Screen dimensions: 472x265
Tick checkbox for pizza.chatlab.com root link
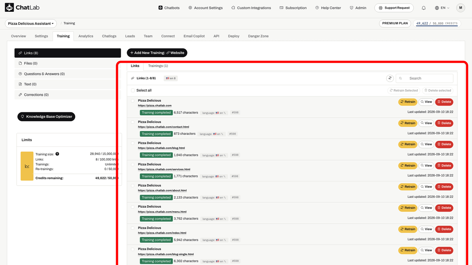(x=133, y=101)
